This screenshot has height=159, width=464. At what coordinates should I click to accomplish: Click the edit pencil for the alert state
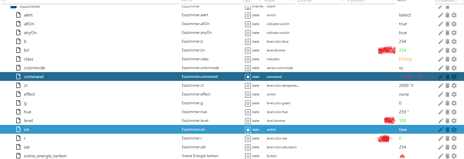pyautogui.click(x=441, y=15)
